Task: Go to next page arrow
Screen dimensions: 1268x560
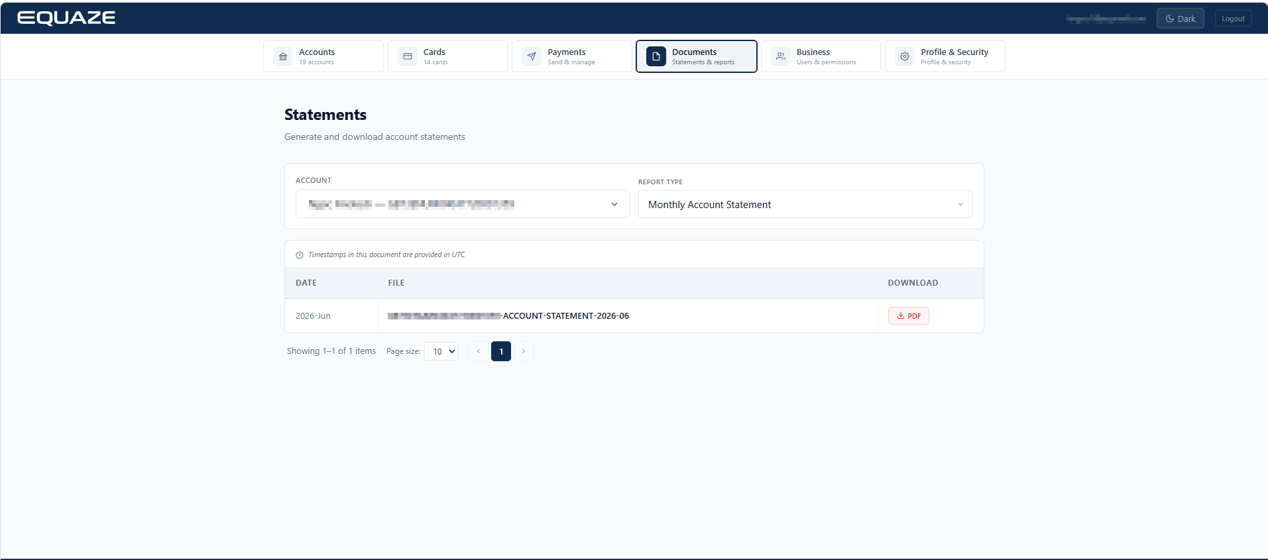Action: tap(524, 351)
